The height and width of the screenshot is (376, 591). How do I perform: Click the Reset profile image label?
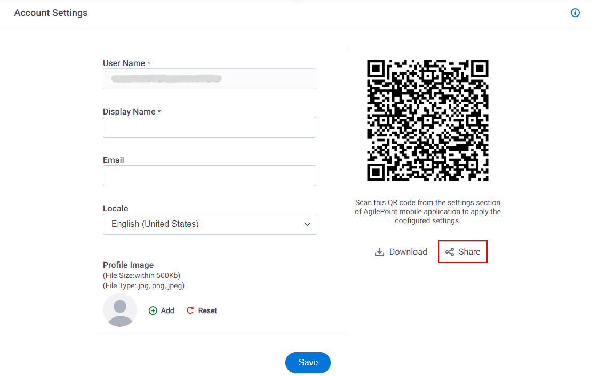click(x=207, y=310)
